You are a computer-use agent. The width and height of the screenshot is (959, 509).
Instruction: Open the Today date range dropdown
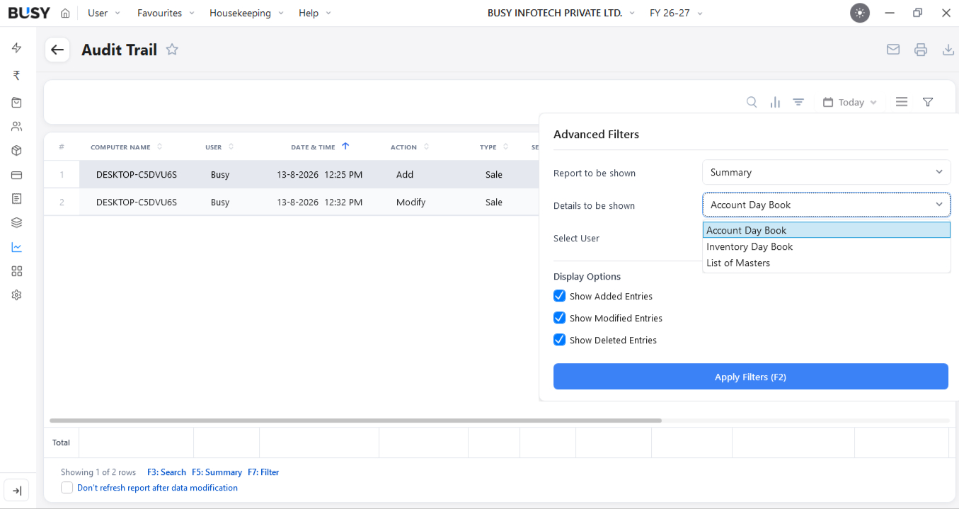(850, 102)
